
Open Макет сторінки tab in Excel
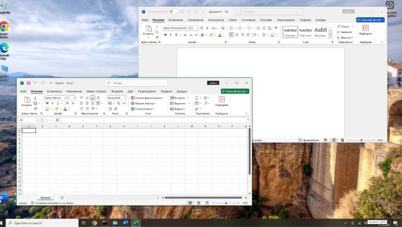coord(96,91)
